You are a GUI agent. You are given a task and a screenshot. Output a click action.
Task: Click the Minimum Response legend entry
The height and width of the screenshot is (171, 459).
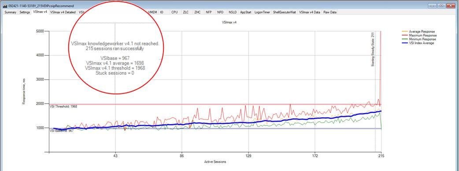pos(422,39)
